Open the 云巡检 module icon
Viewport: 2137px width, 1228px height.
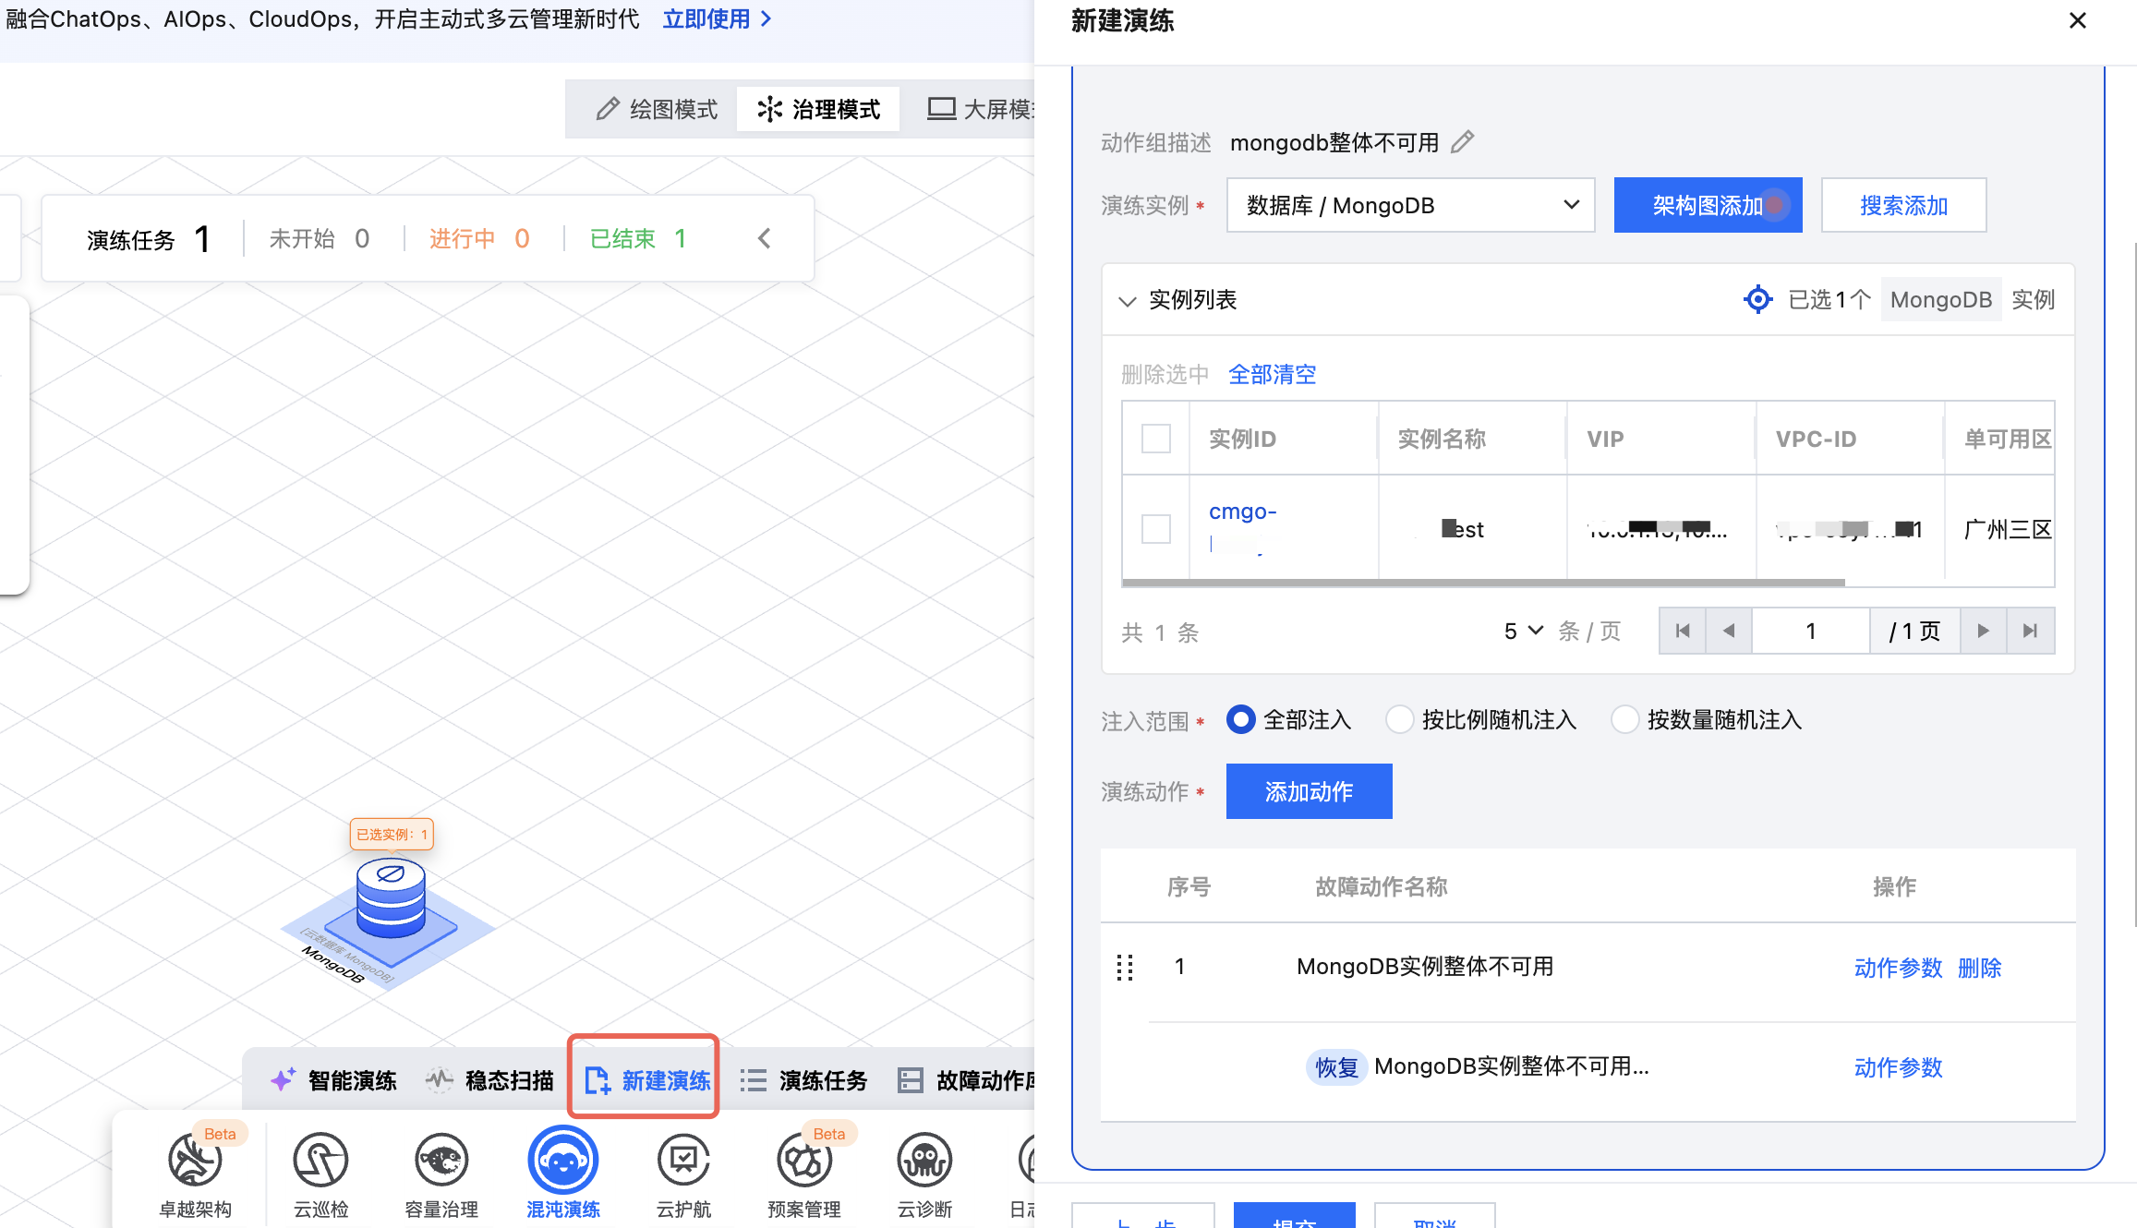pos(320,1162)
